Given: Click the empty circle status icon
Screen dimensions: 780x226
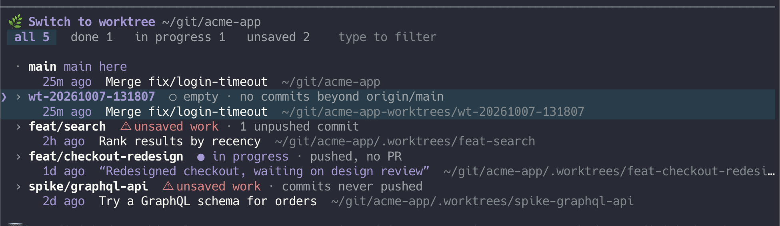Looking at the screenshot, I should tap(173, 97).
